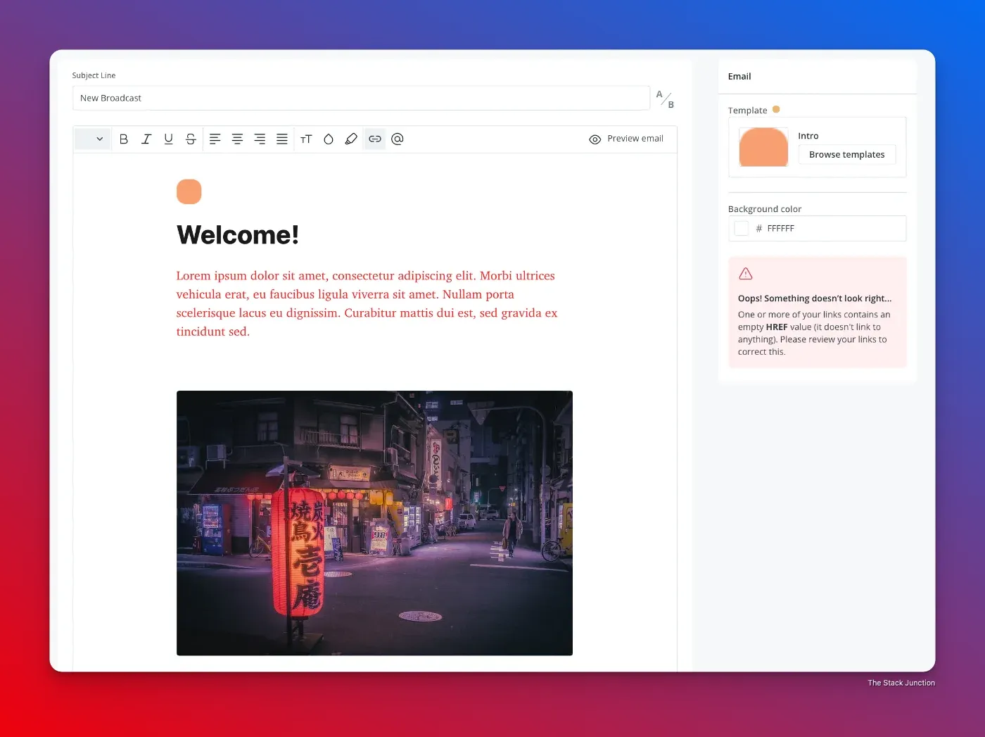Switch to the Email panel
This screenshot has width=985, height=737.
tap(739, 76)
